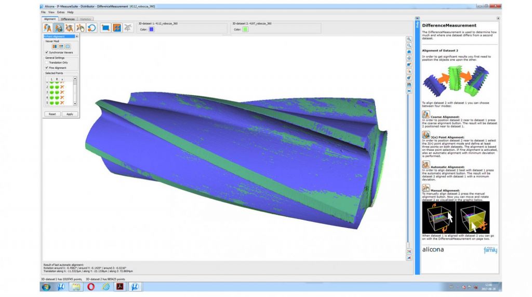Viewport: 532px width, 297px height.
Task: Close the n-Point Alignment panel
Action: 77,36
